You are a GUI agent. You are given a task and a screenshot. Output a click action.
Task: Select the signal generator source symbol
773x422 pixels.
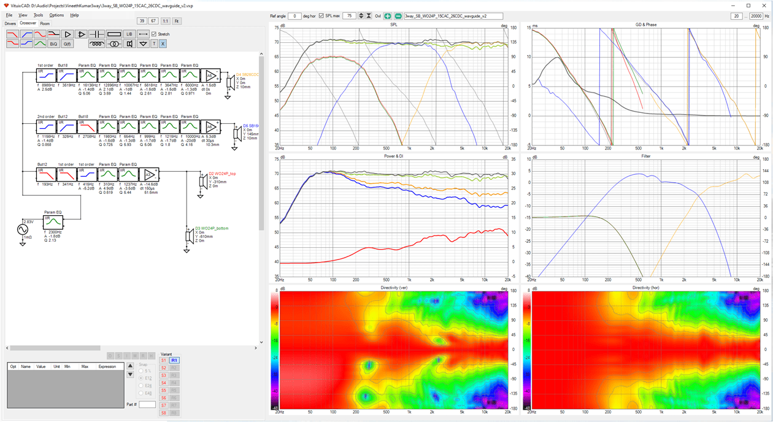click(x=23, y=231)
